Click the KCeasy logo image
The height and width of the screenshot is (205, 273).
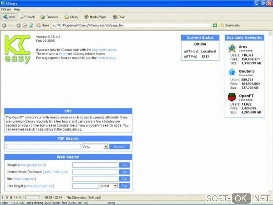point(17,49)
